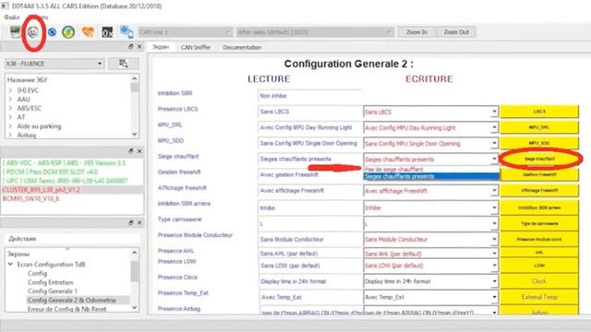The image size is (591, 332).
Task: Click the blue gears command icon
Action: click(x=127, y=32)
